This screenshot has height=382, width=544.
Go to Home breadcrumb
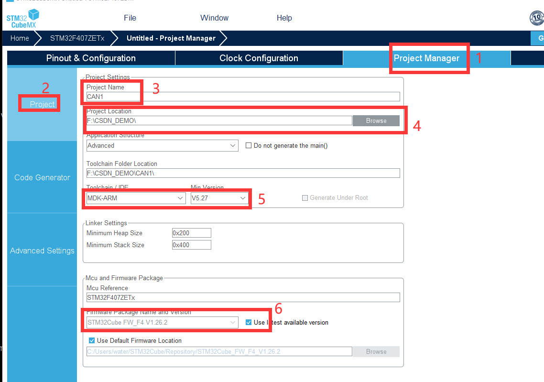point(20,38)
